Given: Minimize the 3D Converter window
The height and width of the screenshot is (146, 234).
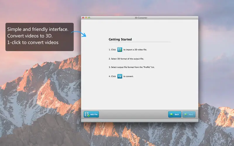Looking at the screenshot, I should (86, 18).
